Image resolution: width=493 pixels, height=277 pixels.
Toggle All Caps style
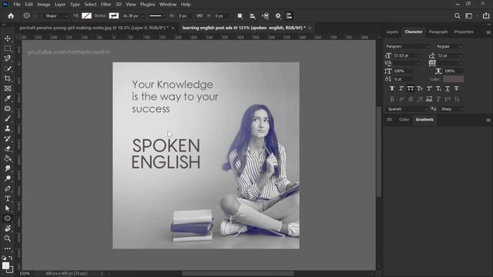tap(411, 88)
